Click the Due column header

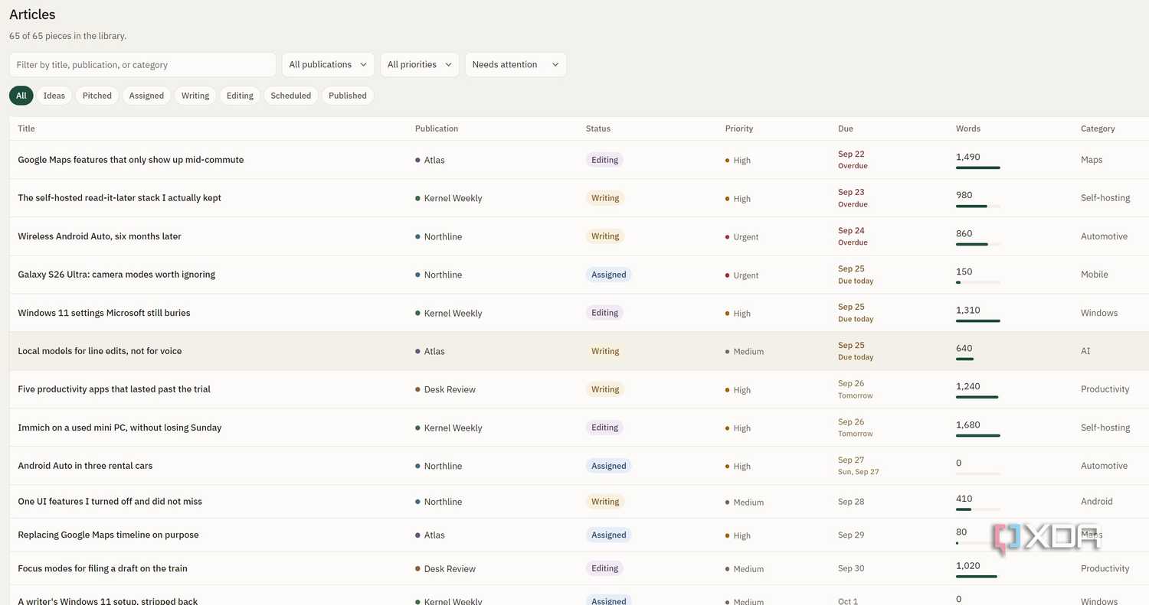point(846,128)
